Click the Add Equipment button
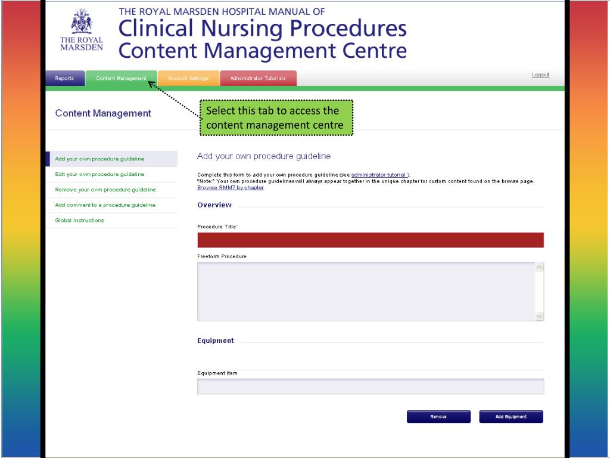Image resolution: width=610 pixels, height=458 pixels. click(511, 417)
